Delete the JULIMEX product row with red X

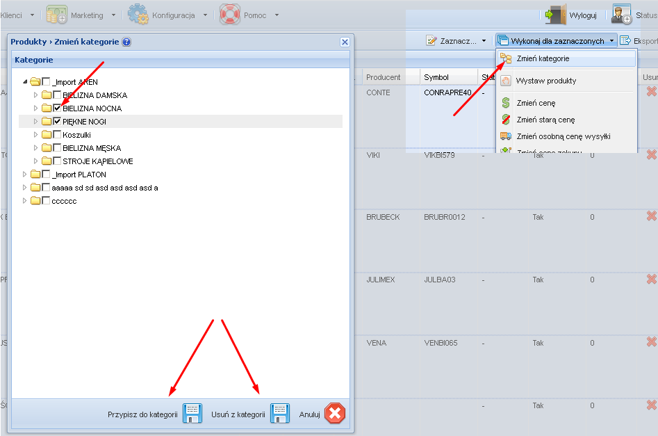coord(652,279)
